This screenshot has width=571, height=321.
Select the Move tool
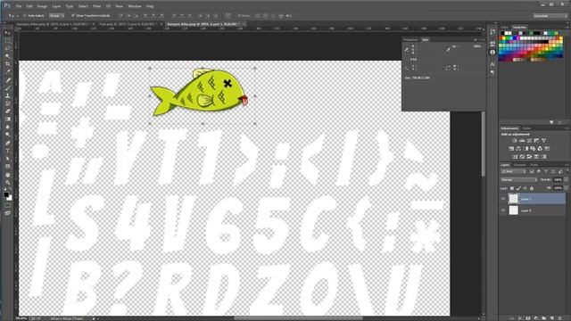coord(8,33)
